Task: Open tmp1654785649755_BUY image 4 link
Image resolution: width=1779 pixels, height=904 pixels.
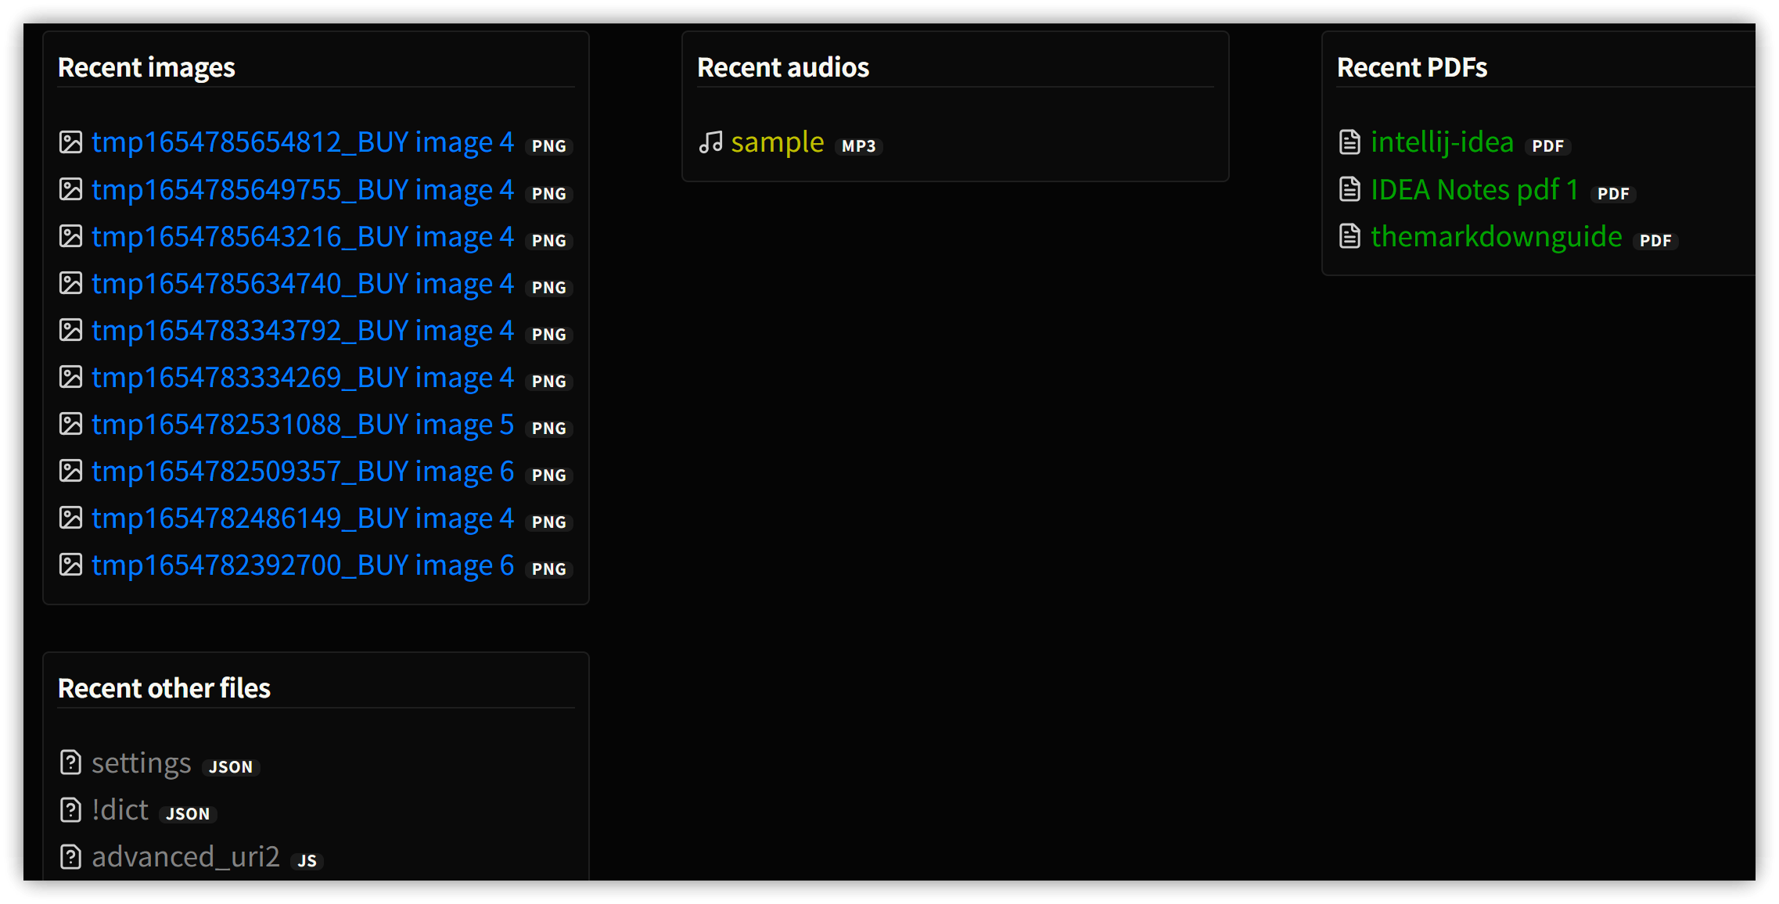Action: tap(302, 190)
